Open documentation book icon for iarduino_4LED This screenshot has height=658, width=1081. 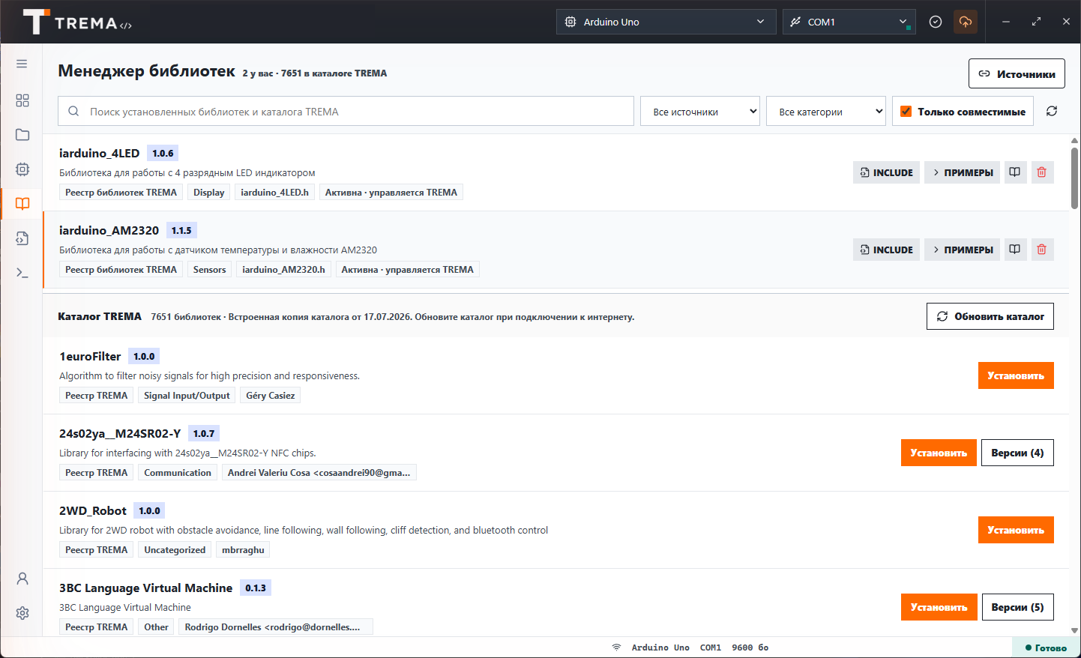(x=1014, y=172)
